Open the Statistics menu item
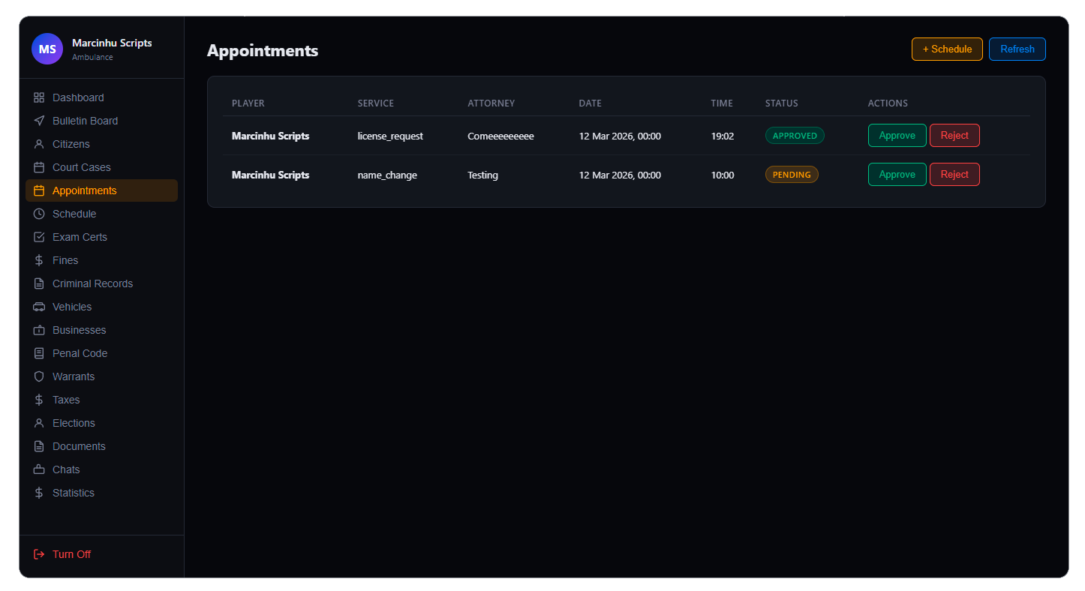 coord(73,493)
